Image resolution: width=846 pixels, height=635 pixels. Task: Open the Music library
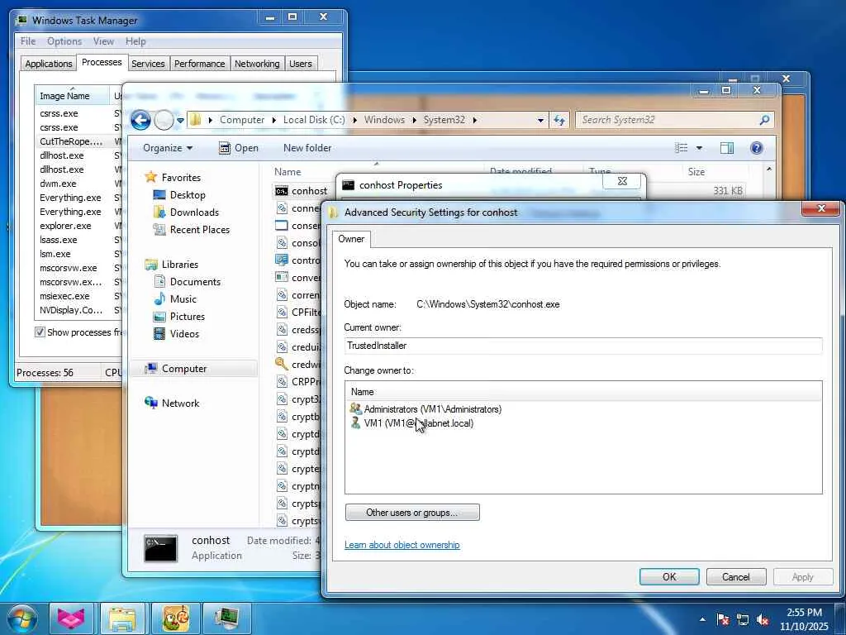click(x=183, y=298)
